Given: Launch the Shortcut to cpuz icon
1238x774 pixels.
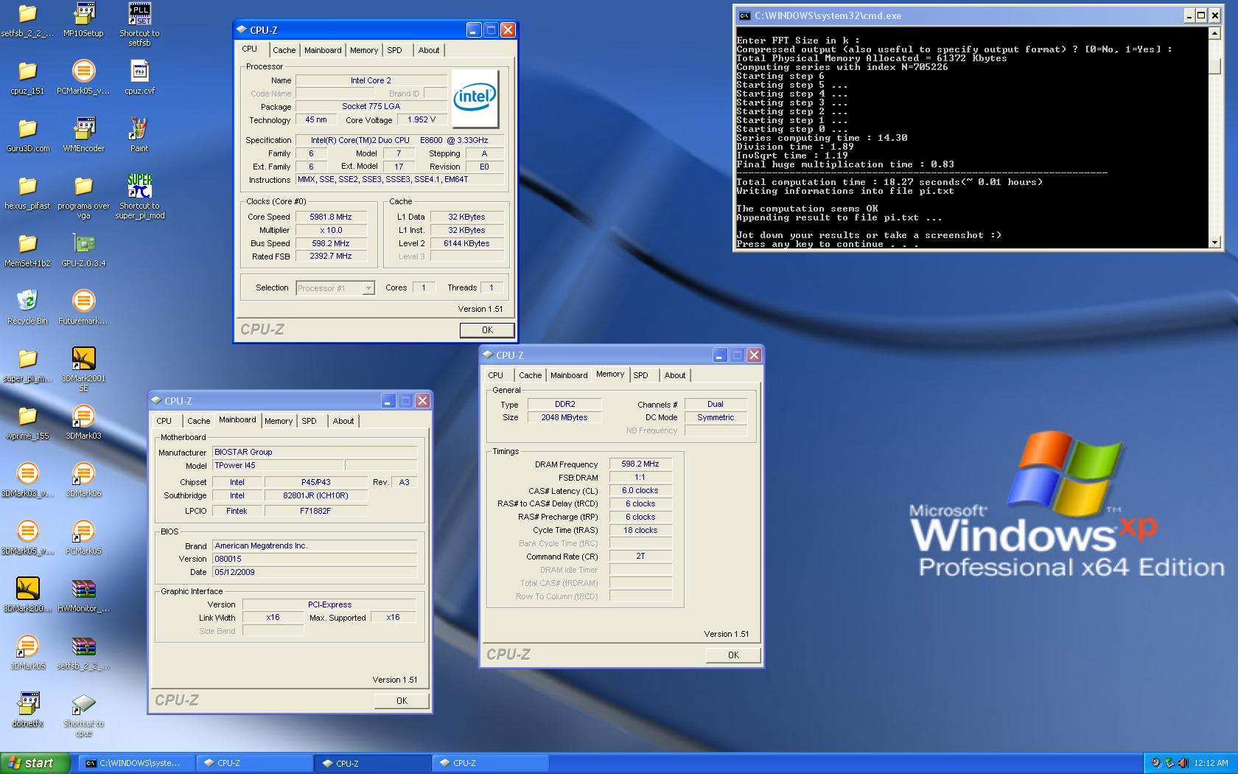Looking at the screenshot, I should tap(83, 703).
